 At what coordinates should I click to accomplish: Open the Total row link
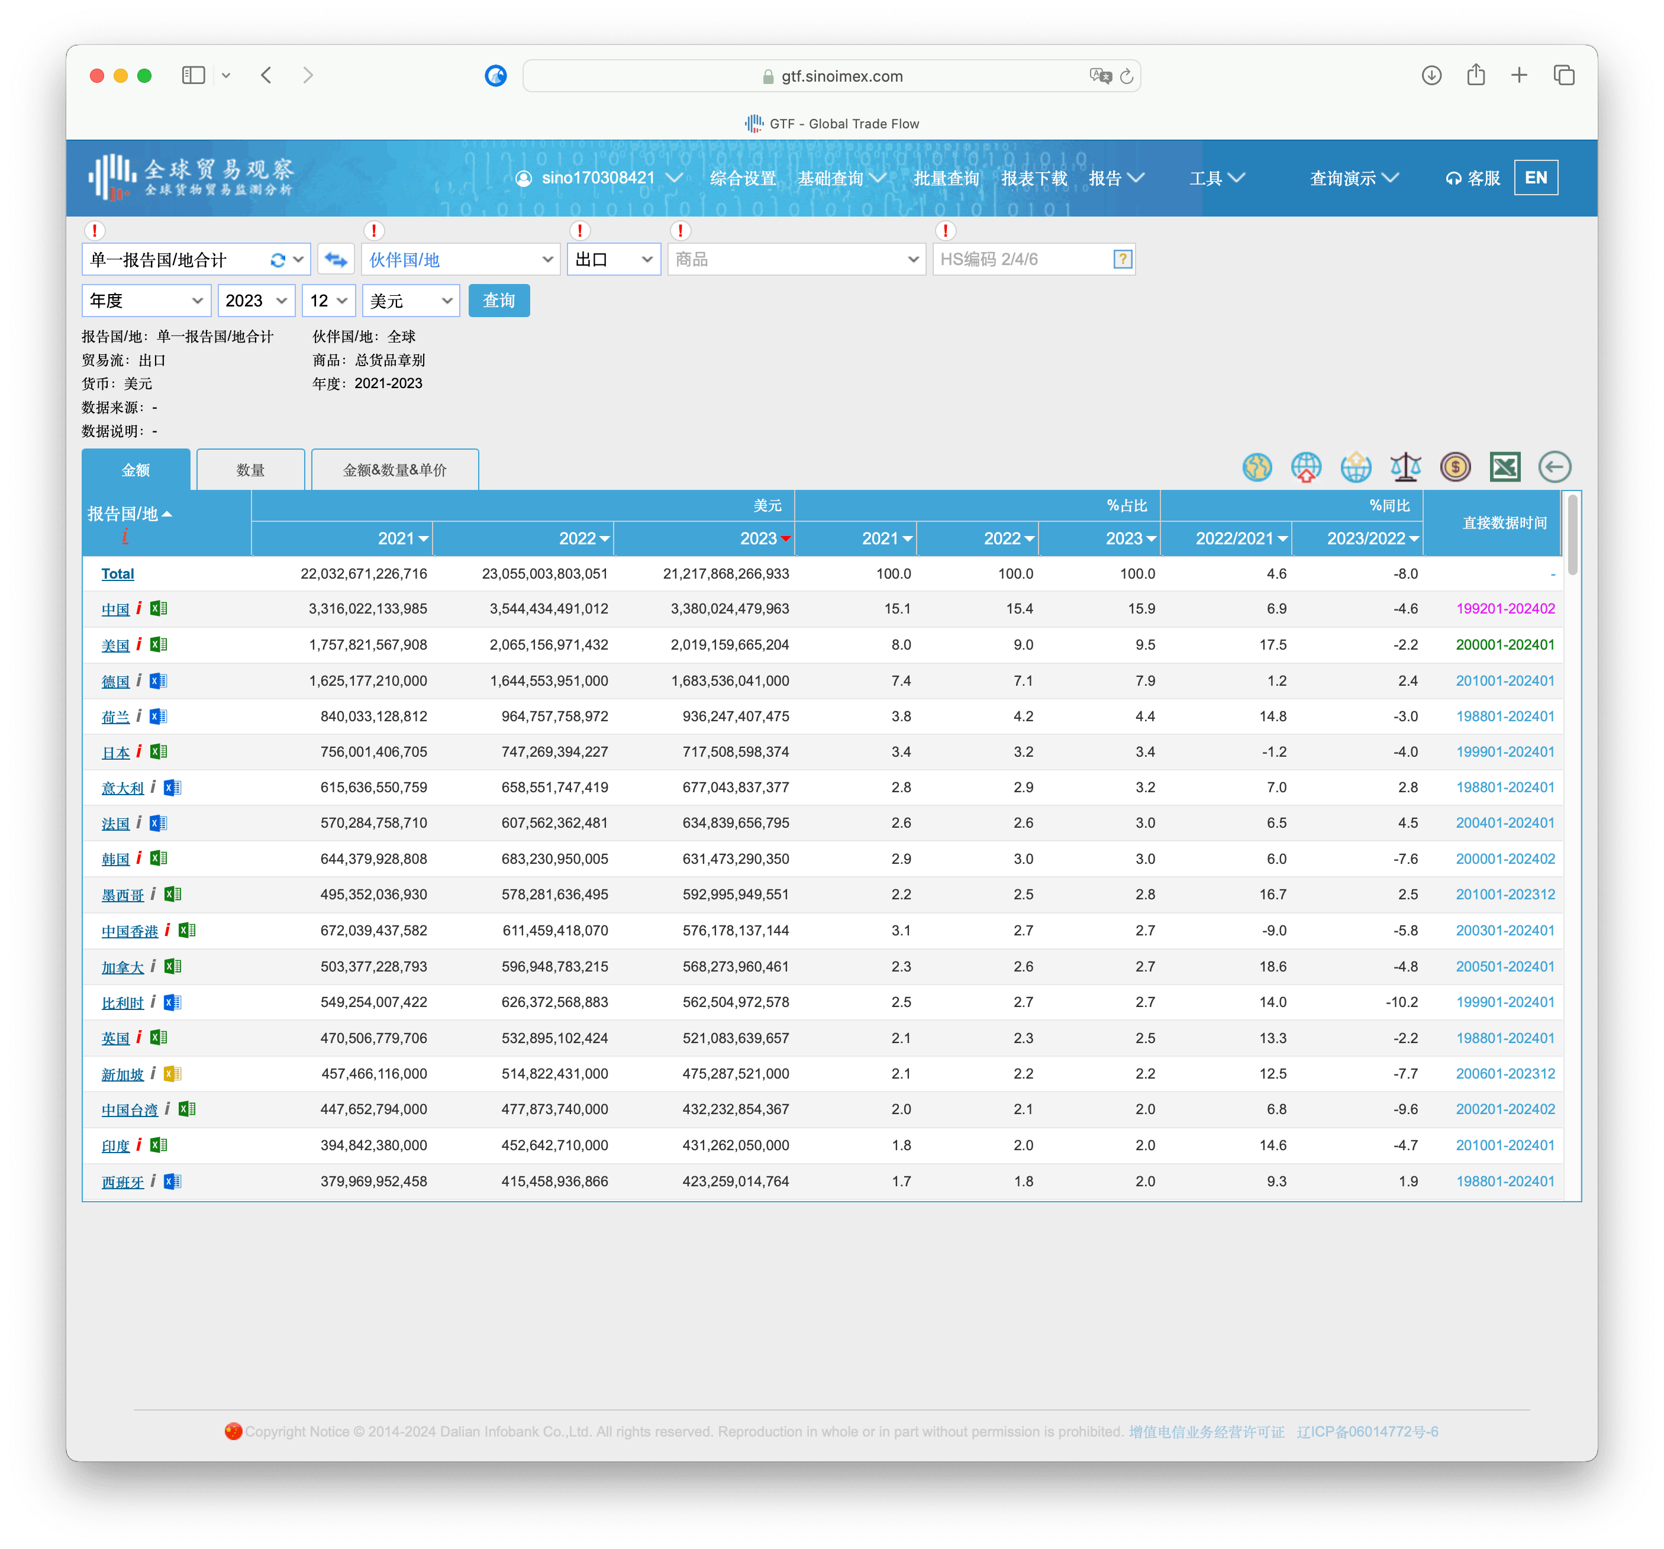pyautogui.click(x=117, y=574)
